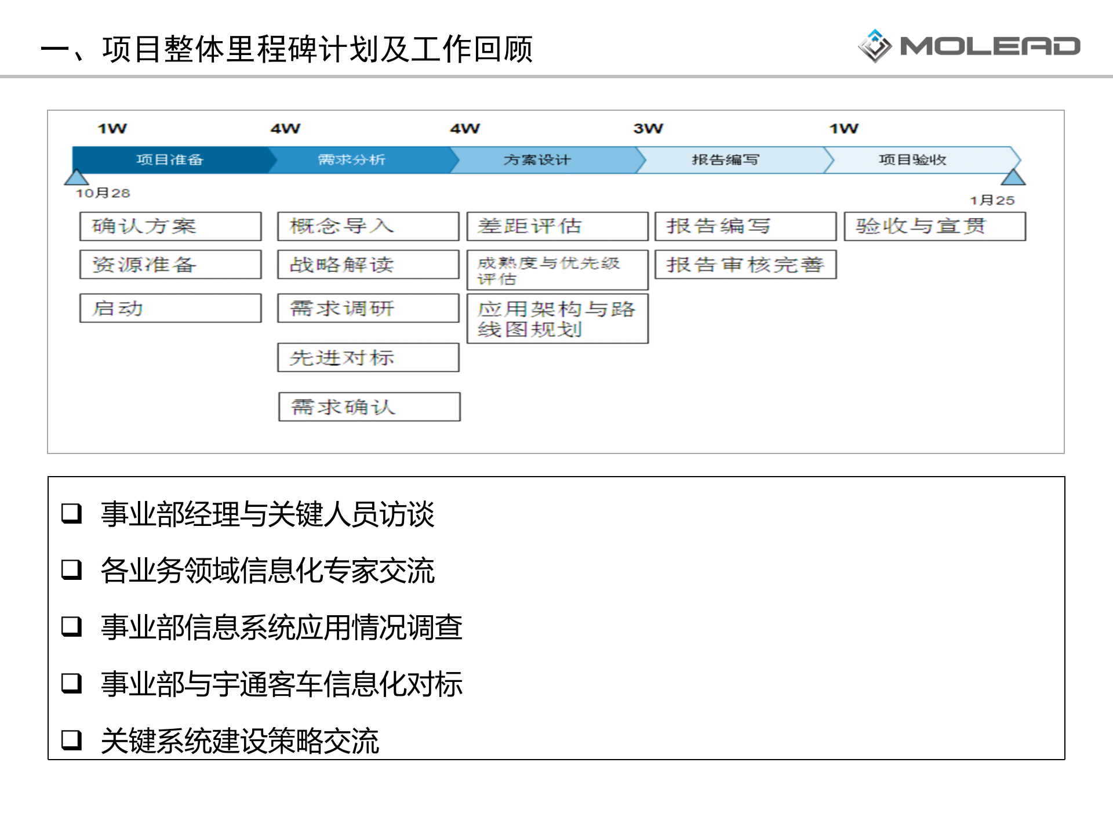The width and height of the screenshot is (1113, 835).
Task: Switch to the 项目验收 phase tab
Action: click(913, 161)
